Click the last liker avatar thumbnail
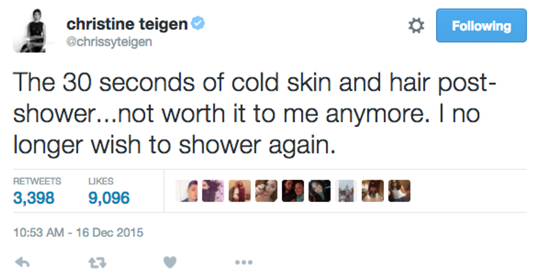This screenshot has height=277, width=534. (399, 191)
